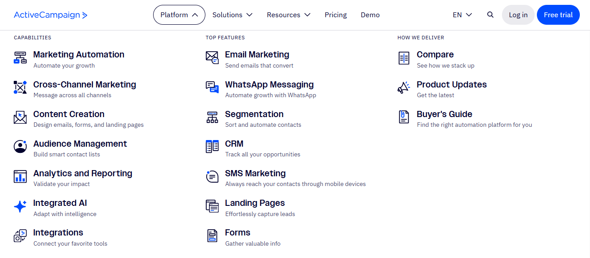Click the Integrated AI sparkle icon

(20, 206)
